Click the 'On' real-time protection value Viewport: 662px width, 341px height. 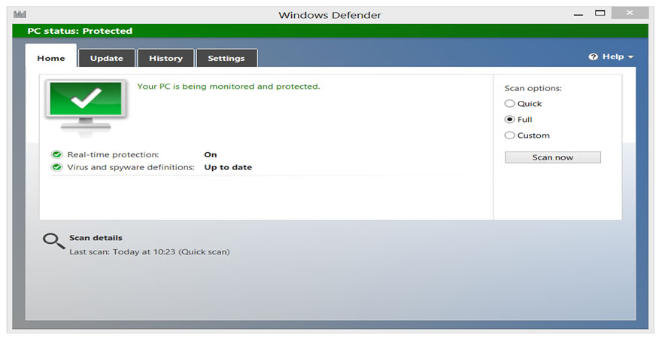click(210, 154)
